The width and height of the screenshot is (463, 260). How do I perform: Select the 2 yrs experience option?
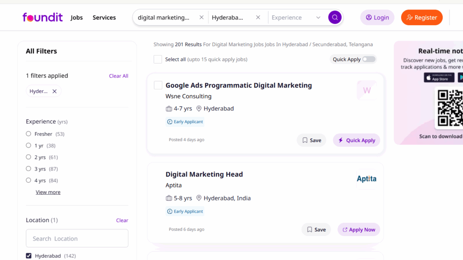coord(28,157)
